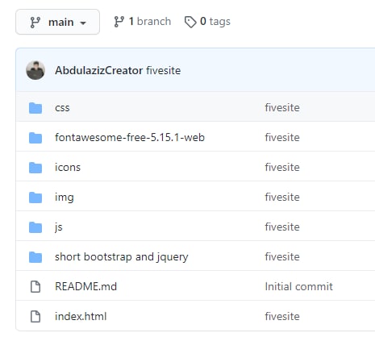The height and width of the screenshot is (337, 375).
Task: Open 'fivesite' commit in bootstrap jquery row
Action: (282, 256)
